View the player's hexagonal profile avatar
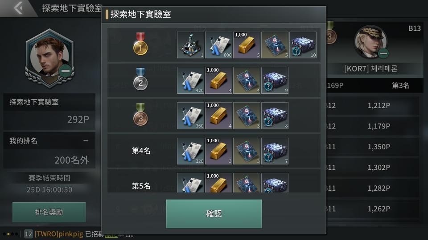Image resolution: width=428 pixels, height=240 pixels. (49, 58)
